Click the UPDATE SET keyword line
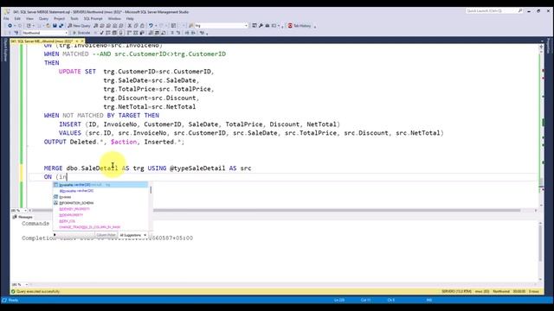 tap(137, 71)
